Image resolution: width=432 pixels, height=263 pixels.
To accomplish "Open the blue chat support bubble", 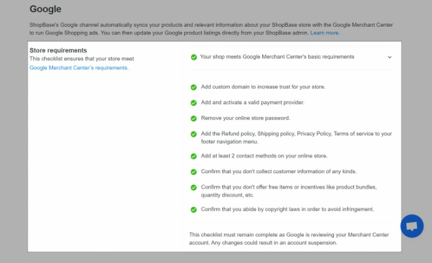I will pos(412,226).
